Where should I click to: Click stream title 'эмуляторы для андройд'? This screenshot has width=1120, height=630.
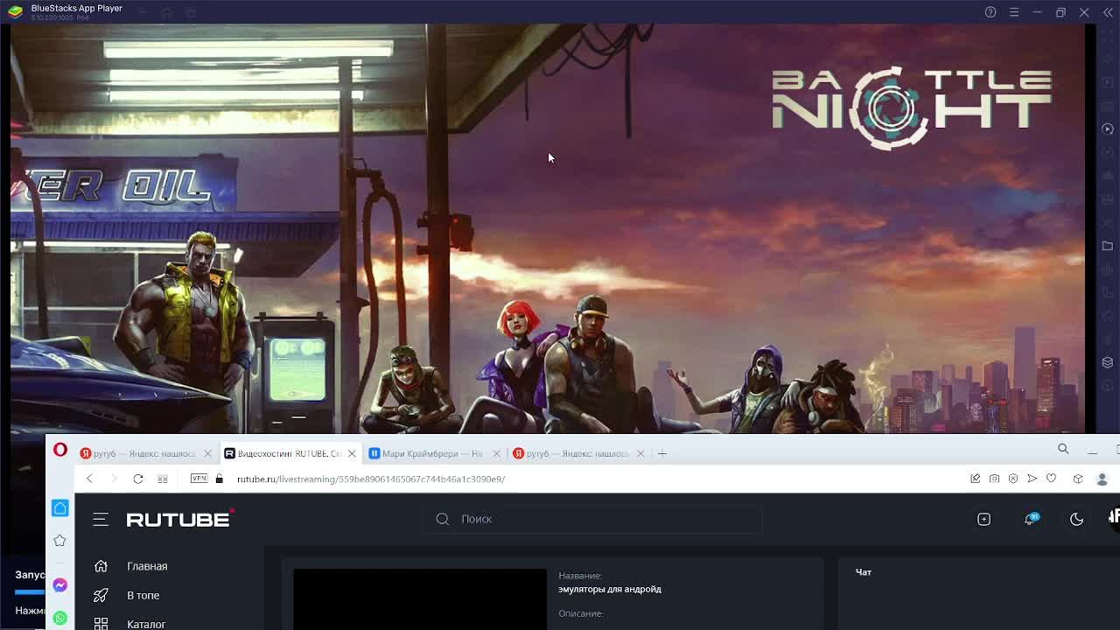610,589
